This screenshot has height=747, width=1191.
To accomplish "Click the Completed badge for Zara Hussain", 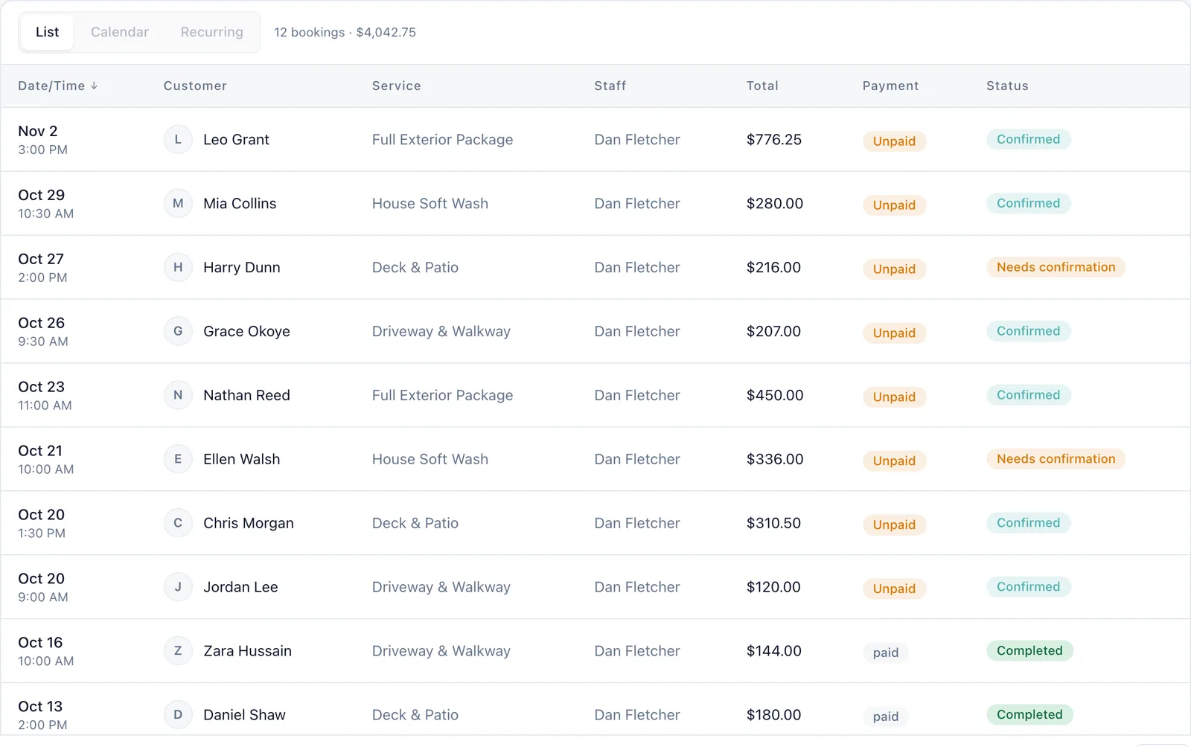I will tap(1029, 651).
